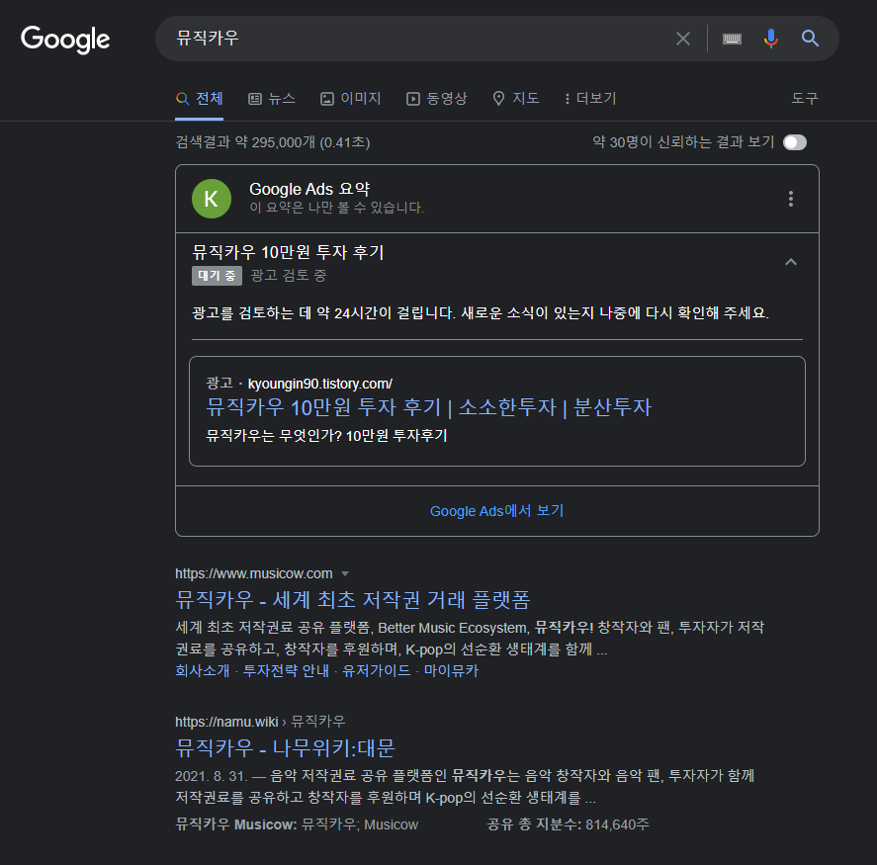The height and width of the screenshot is (865, 877).
Task: Switch to the 동영상 tab
Action: pos(437,99)
